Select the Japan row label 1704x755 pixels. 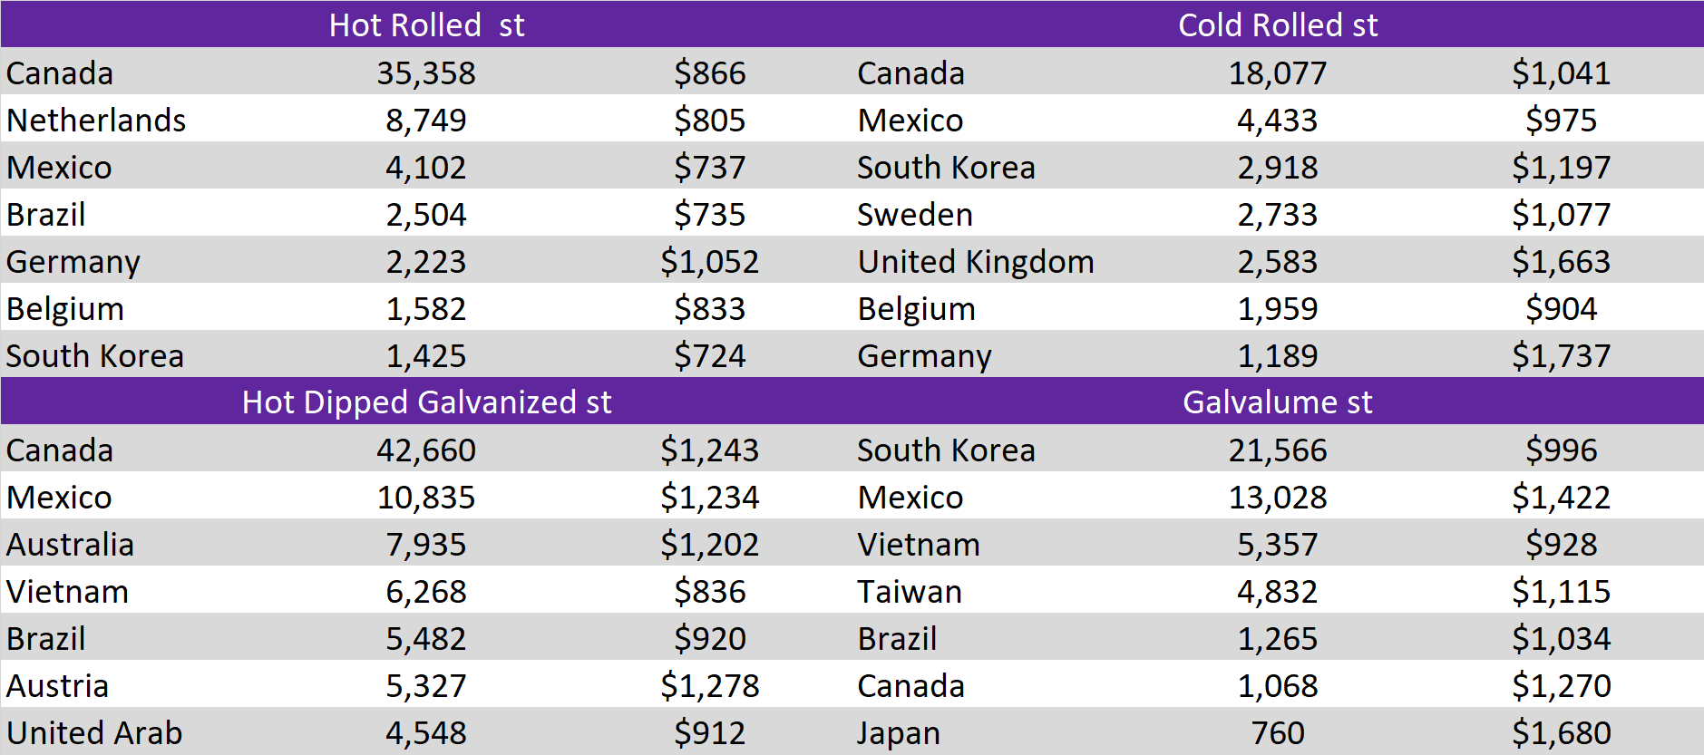click(899, 732)
